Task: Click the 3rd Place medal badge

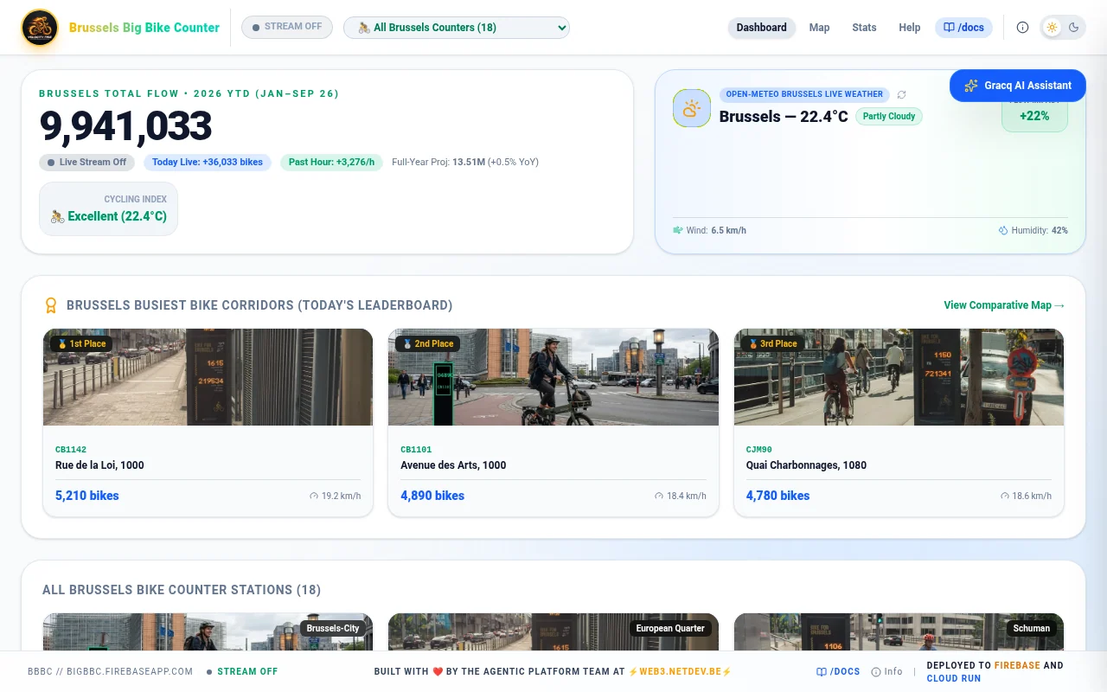Action: (x=772, y=343)
